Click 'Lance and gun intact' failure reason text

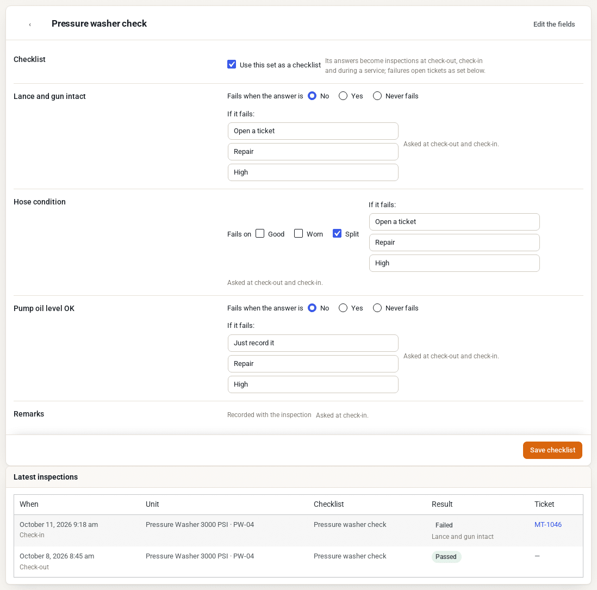pos(462,537)
